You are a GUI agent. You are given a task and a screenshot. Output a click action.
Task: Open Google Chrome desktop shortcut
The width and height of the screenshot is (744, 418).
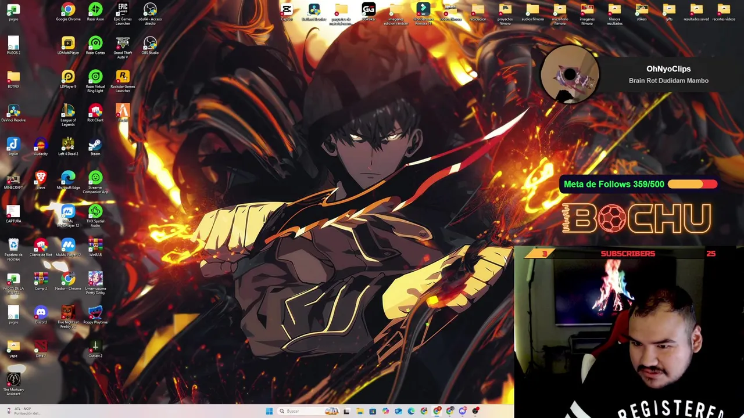[68, 12]
